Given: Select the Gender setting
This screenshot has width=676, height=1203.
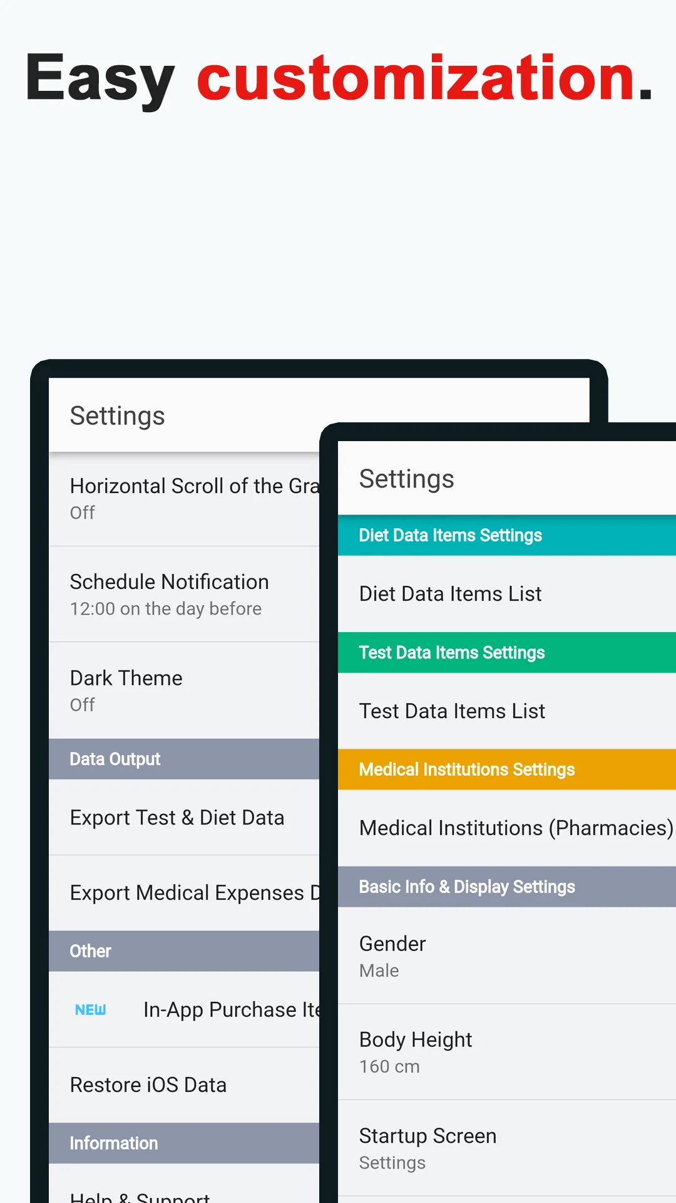Looking at the screenshot, I should (507, 956).
